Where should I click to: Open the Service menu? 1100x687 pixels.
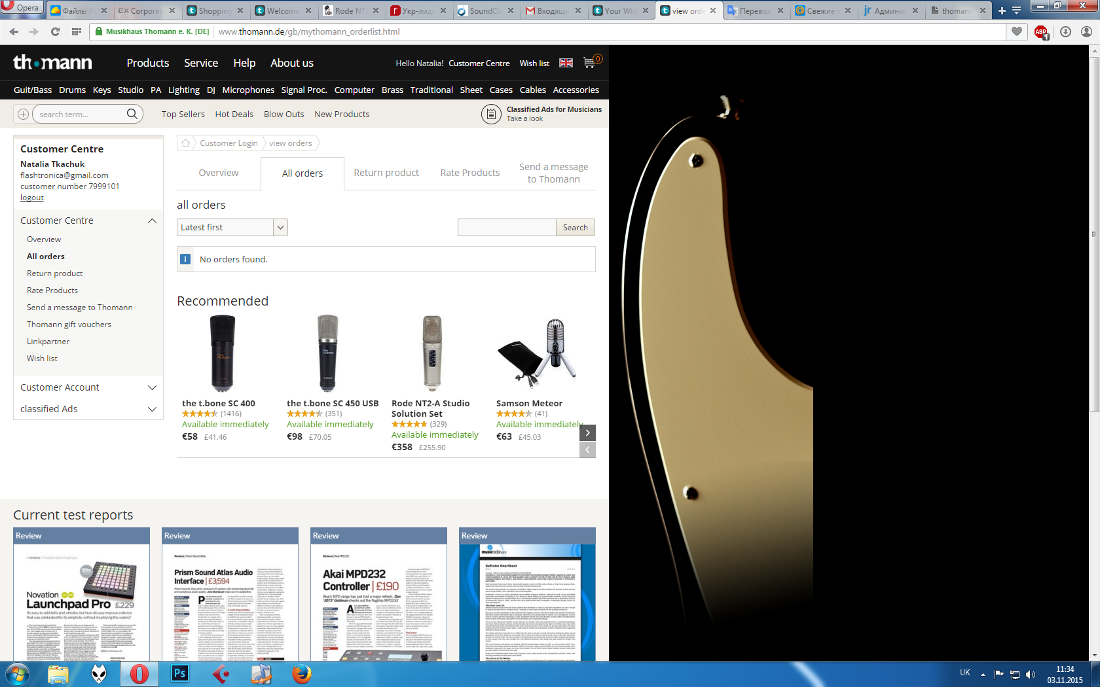201,63
